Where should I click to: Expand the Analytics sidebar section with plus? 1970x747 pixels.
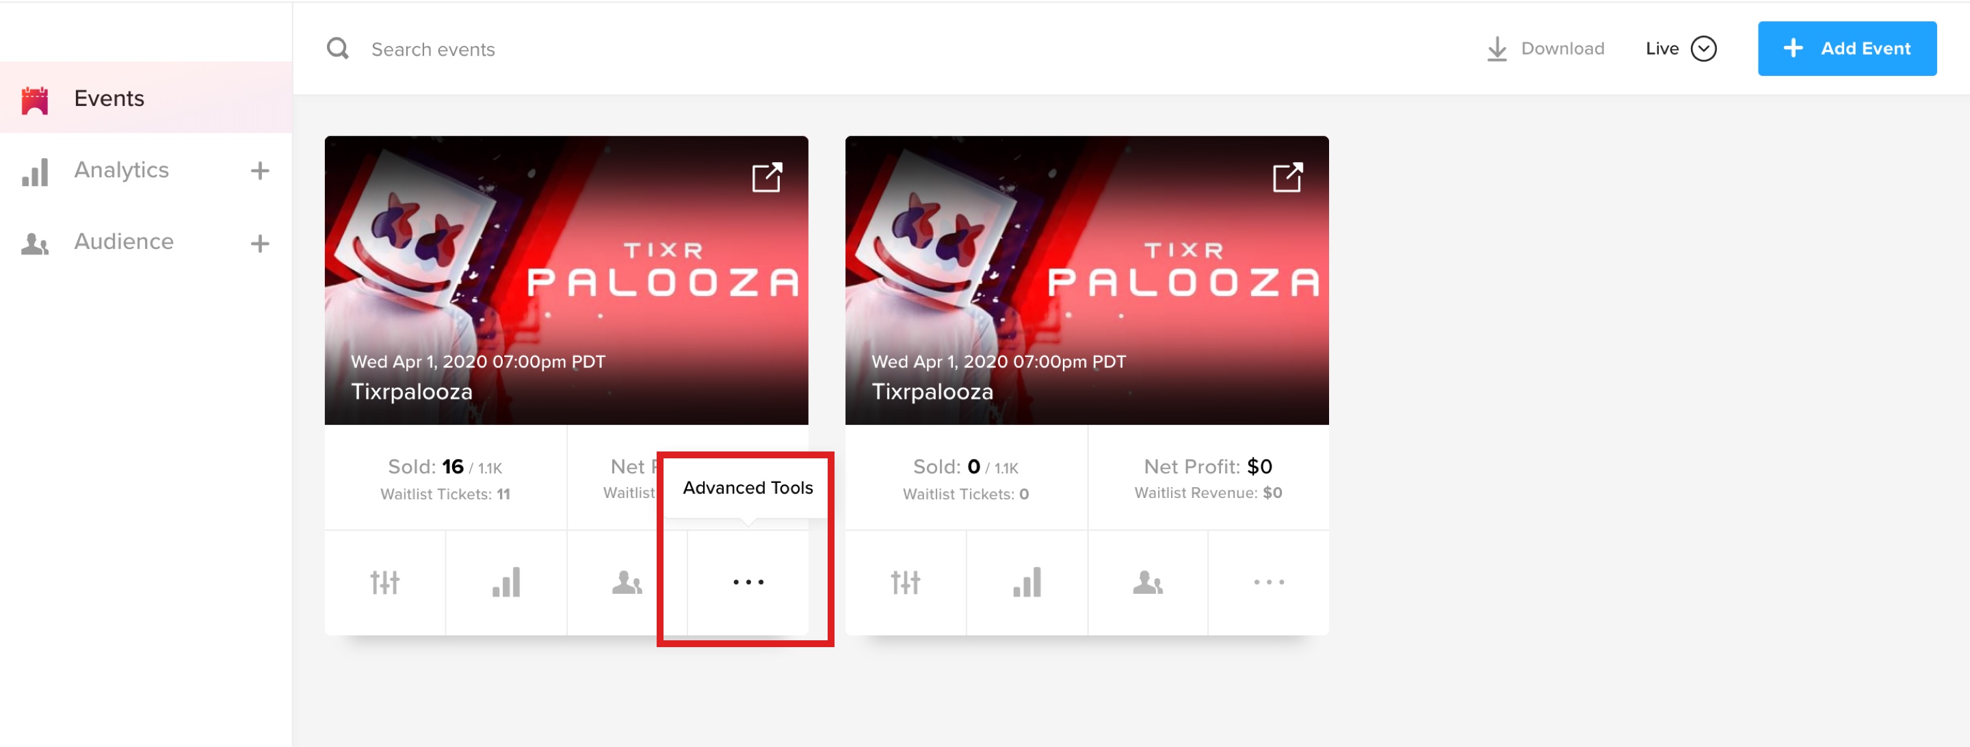pos(260,170)
